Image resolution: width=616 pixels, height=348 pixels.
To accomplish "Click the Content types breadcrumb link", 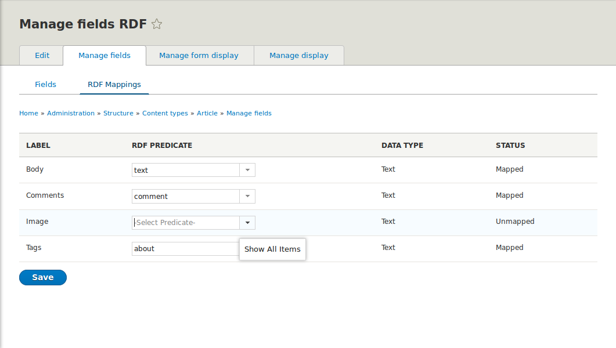I will [165, 114].
